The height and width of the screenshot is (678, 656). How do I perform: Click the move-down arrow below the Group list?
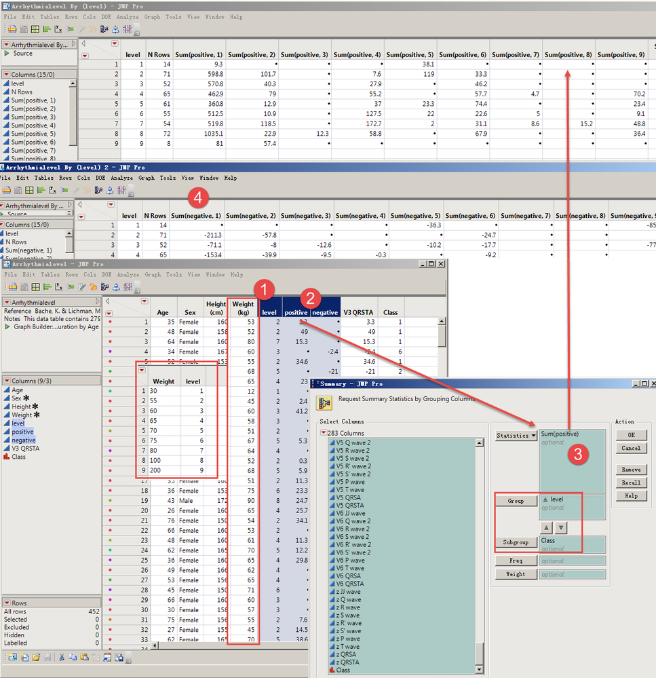560,527
